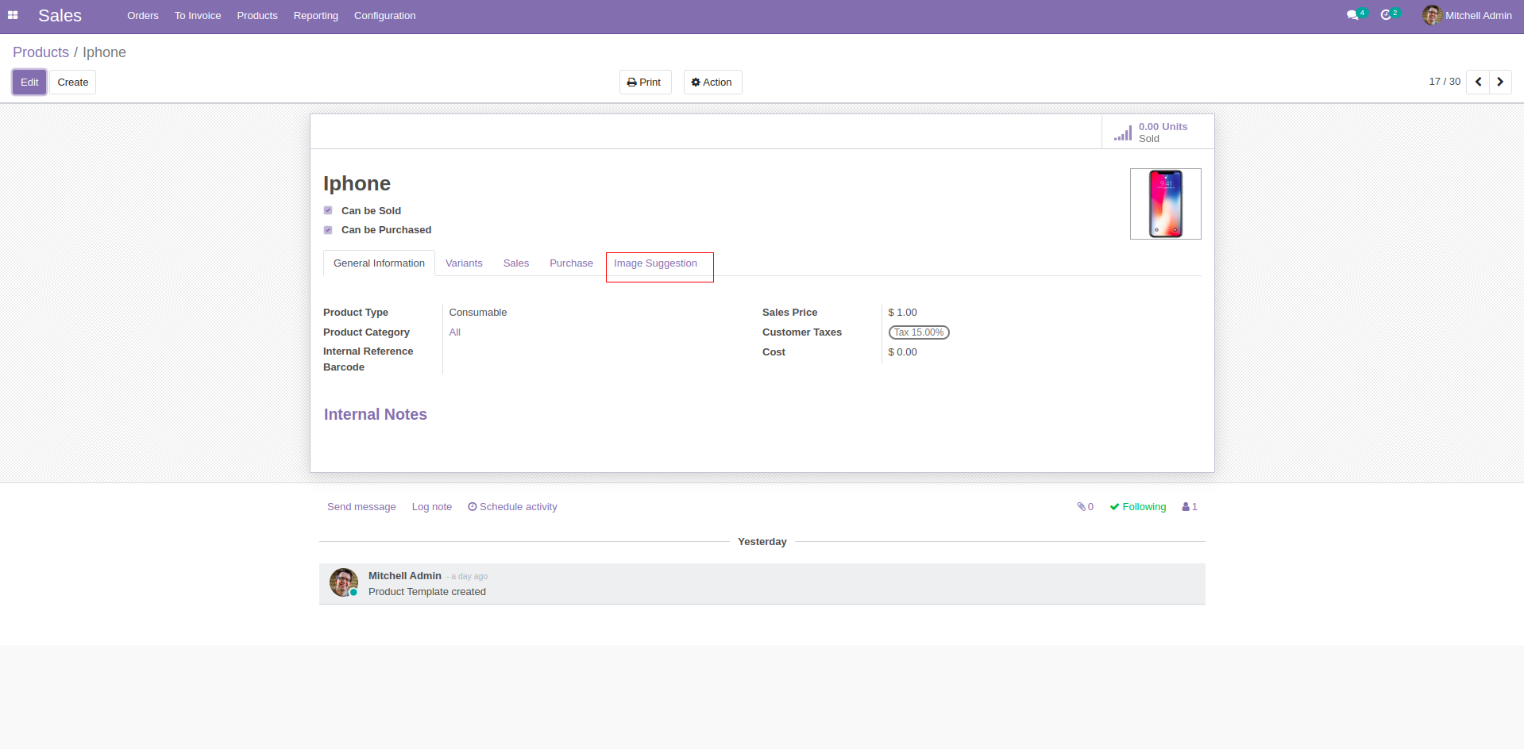Click the Iphone product image thumbnail

pos(1166,204)
